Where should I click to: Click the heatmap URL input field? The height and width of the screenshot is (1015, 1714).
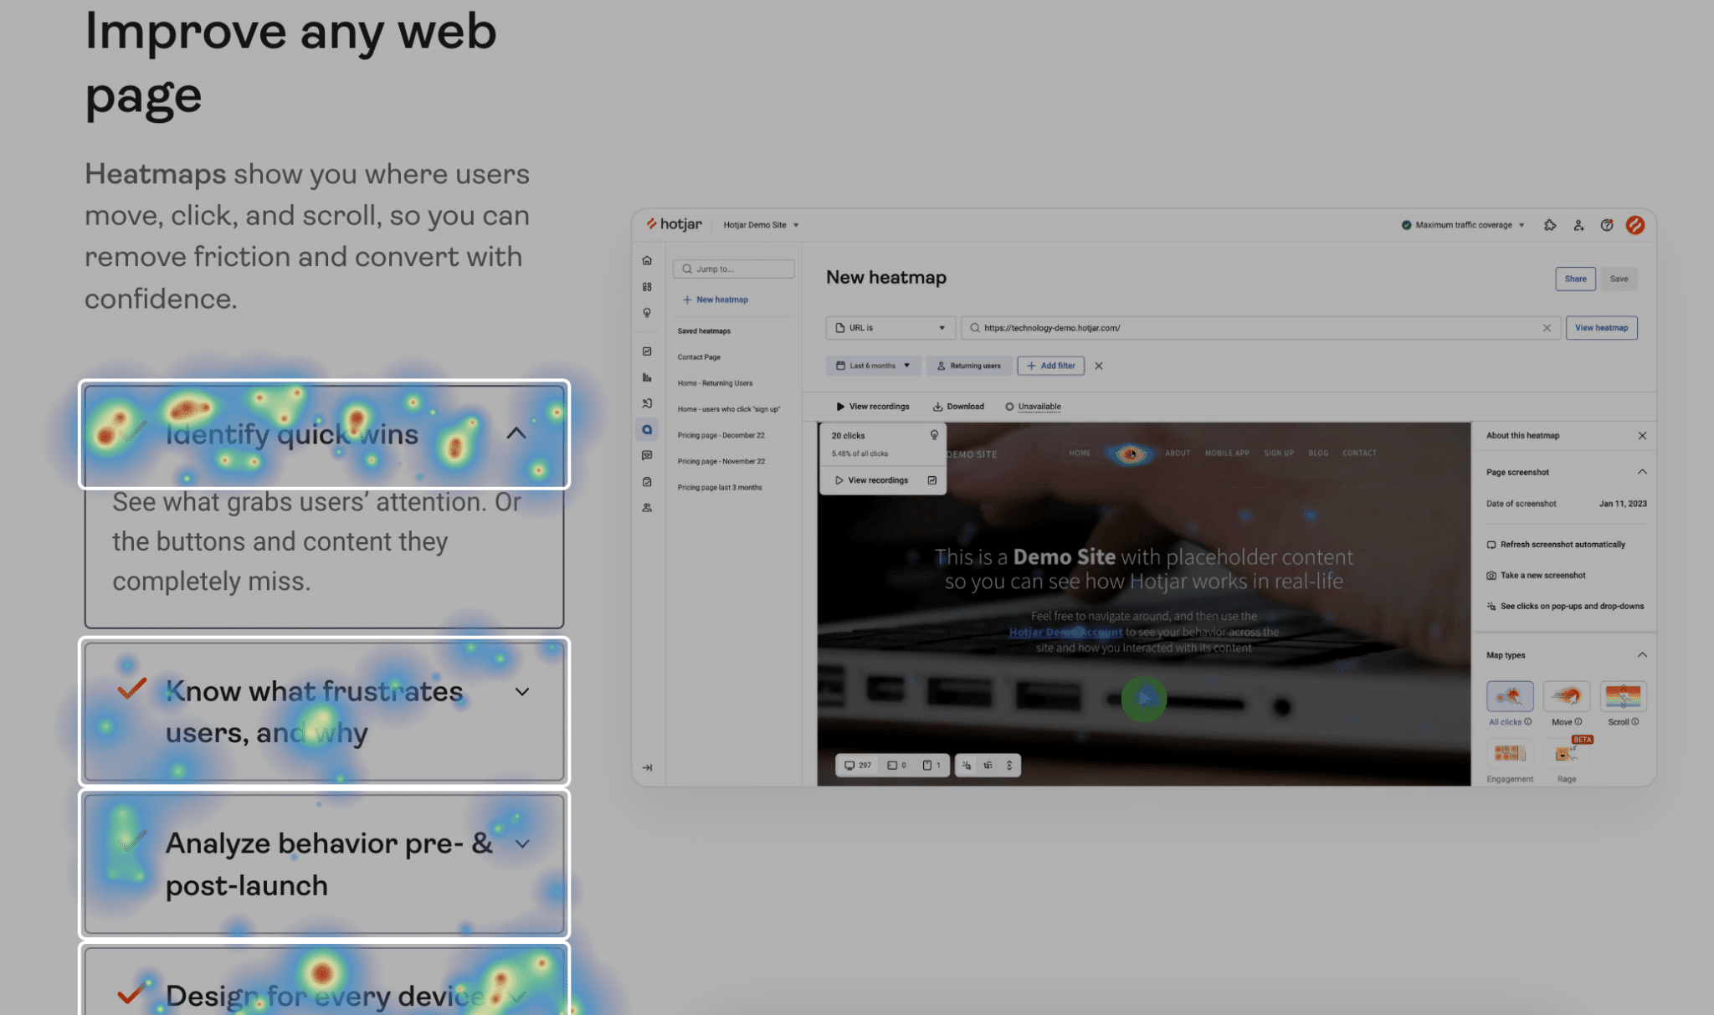[x=1260, y=328]
